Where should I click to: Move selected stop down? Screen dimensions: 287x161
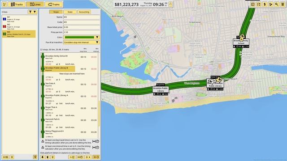(43, 157)
